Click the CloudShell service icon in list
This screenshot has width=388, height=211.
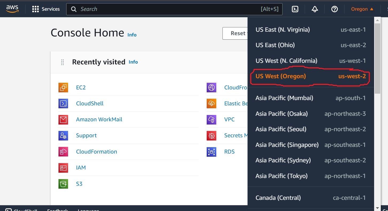(x=63, y=104)
